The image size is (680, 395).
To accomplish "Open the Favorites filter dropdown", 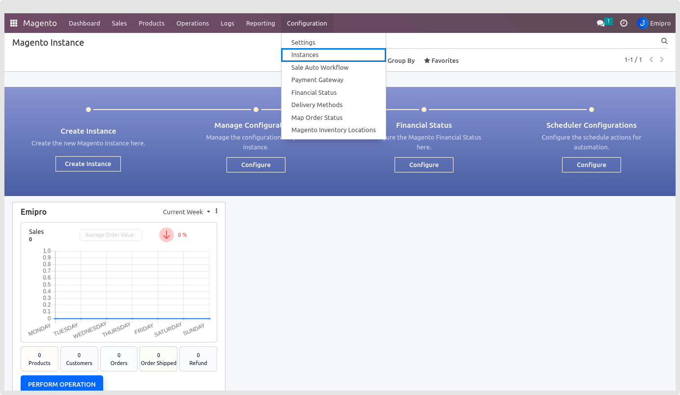I will pos(441,60).
